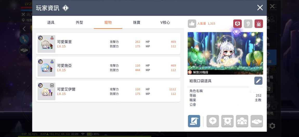Go to the V核心 tab
Screen dimensions: 299x137
pyautogui.click(x=165, y=23)
